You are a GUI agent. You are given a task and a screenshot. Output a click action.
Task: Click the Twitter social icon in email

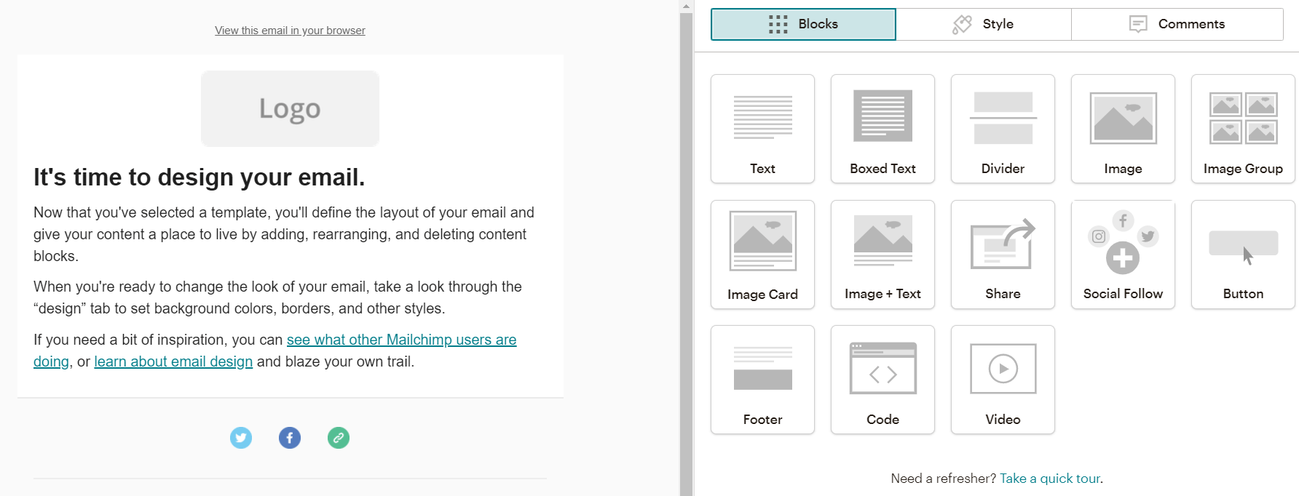(241, 438)
